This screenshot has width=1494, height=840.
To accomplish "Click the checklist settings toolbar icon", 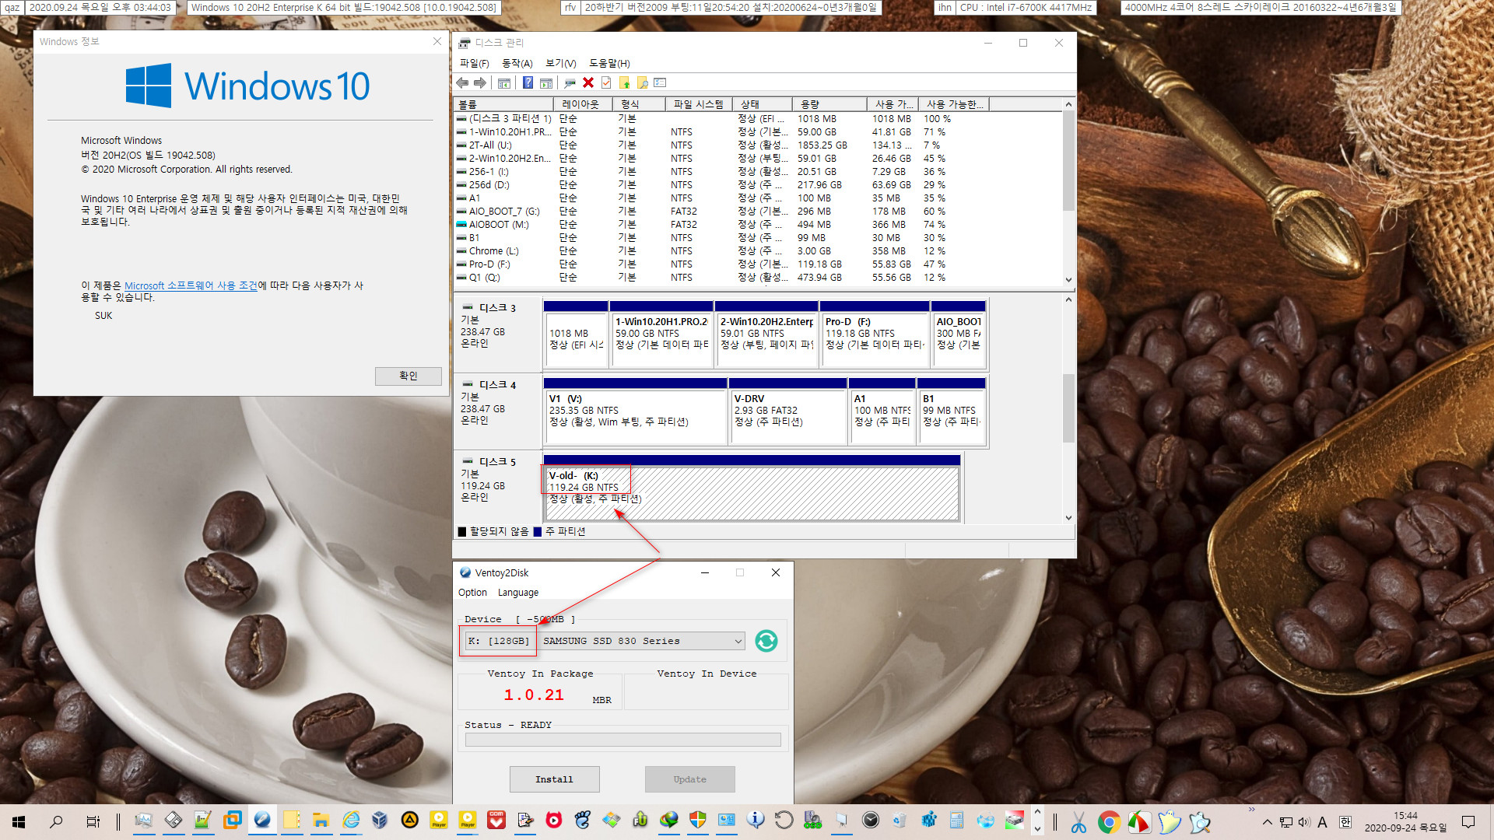I will pyautogui.click(x=661, y=82).
